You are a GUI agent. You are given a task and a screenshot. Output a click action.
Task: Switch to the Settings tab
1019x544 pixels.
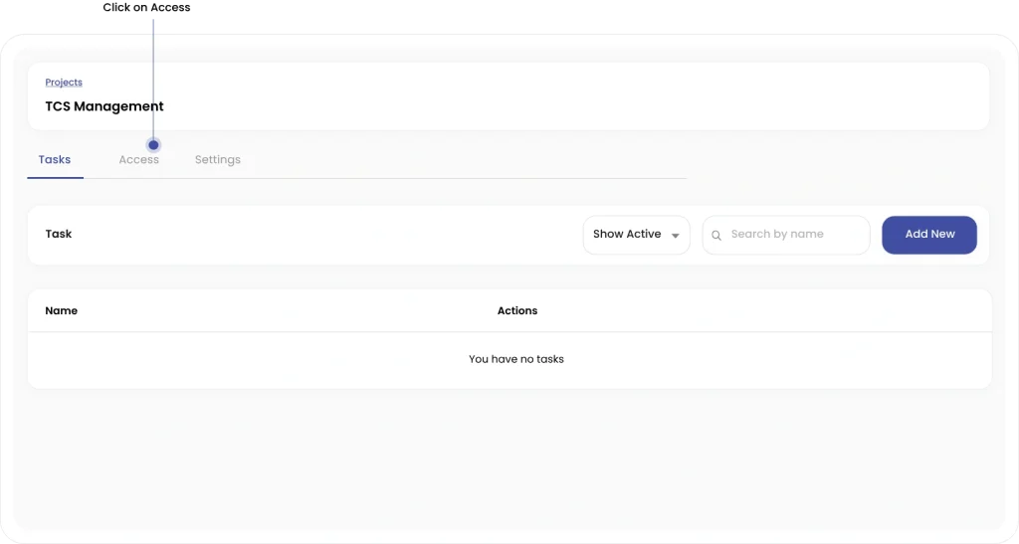pos(218,160)
